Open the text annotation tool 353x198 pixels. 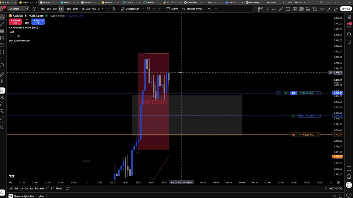(2, 59)
